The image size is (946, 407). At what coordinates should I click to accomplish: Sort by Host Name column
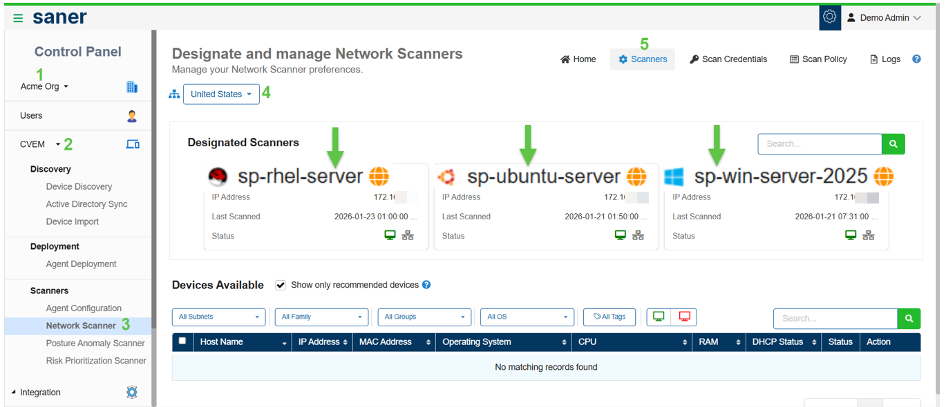coord(244,342)
